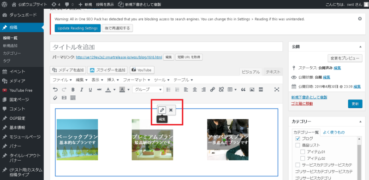The height and width of the screenshot is (180, 369).
Task: Open the テーブル menu
Action: [x=183, y=80]
